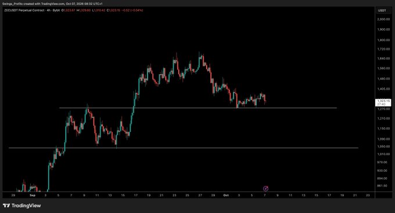Click the 1,480.00 price axis label
Screen dimensions: 395x213
(x=383, y=79)
